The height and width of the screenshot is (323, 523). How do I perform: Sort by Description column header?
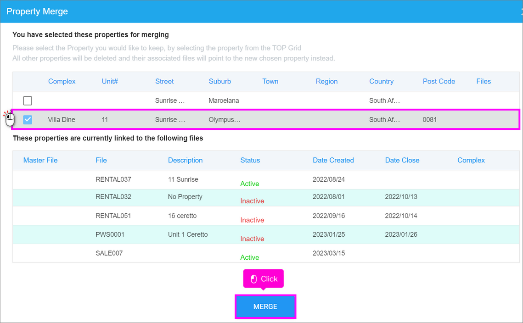coord(185,160)
